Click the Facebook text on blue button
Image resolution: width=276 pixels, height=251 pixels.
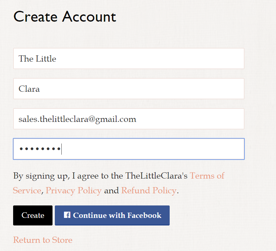coord(144,215)
